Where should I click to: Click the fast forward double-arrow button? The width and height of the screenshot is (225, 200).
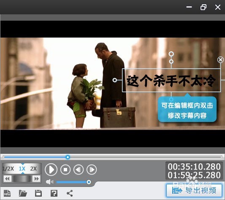(36, 179)
